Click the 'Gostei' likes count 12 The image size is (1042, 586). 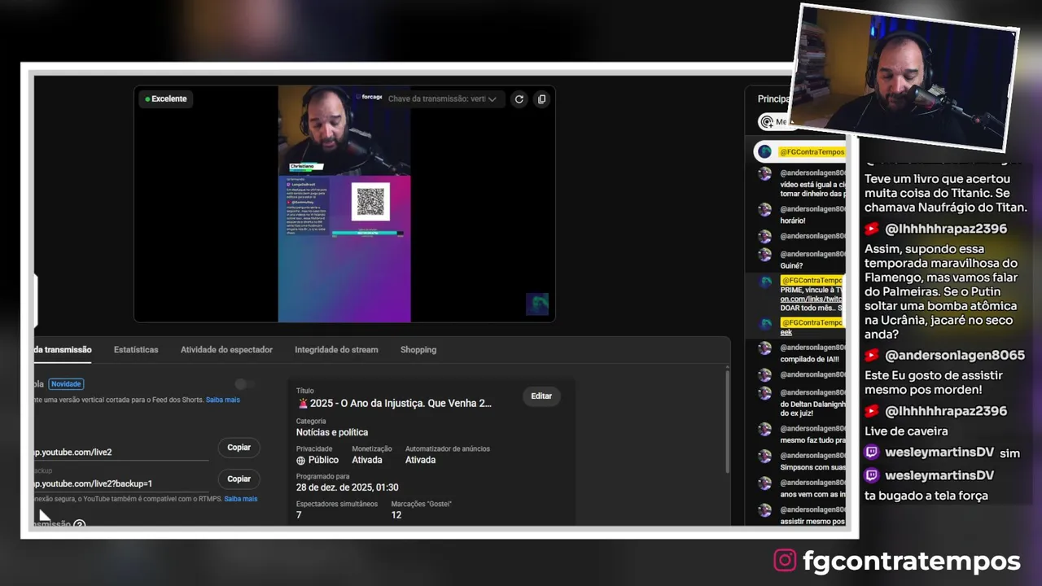(x=396, y=515)
